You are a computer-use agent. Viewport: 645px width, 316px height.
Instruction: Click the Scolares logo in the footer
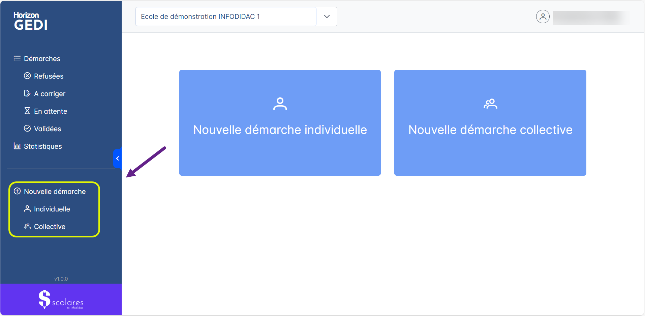coord(61,299)
